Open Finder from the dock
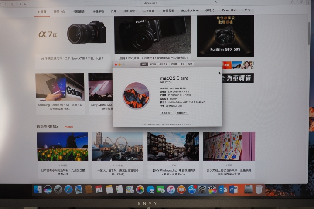The height and width of the screenshot is (209, 314). coord(38,189)
